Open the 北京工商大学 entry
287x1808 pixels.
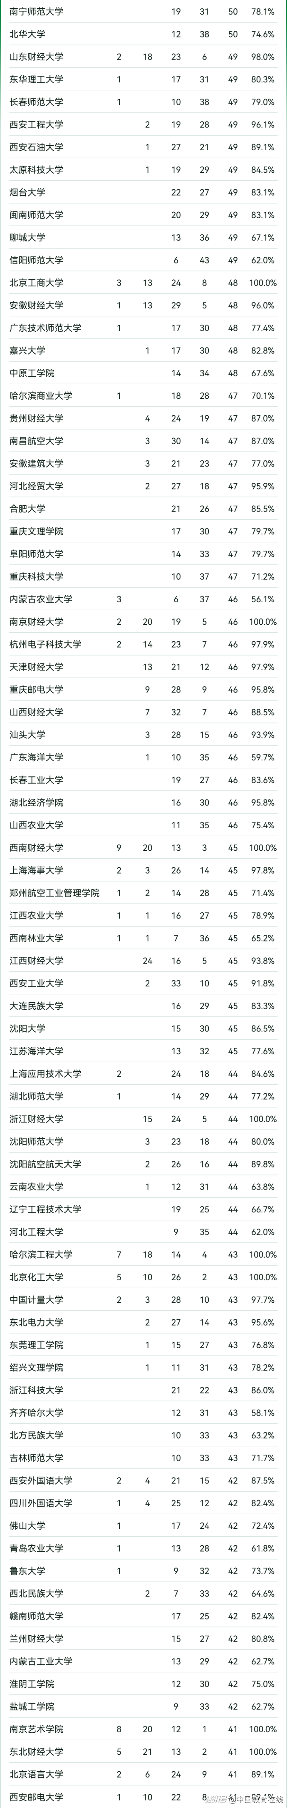[36, 283]
